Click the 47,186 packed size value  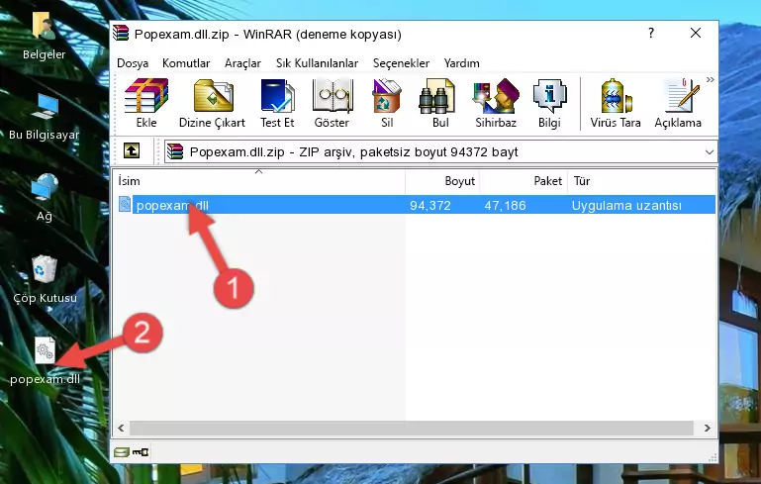click(x=505, y=205)
